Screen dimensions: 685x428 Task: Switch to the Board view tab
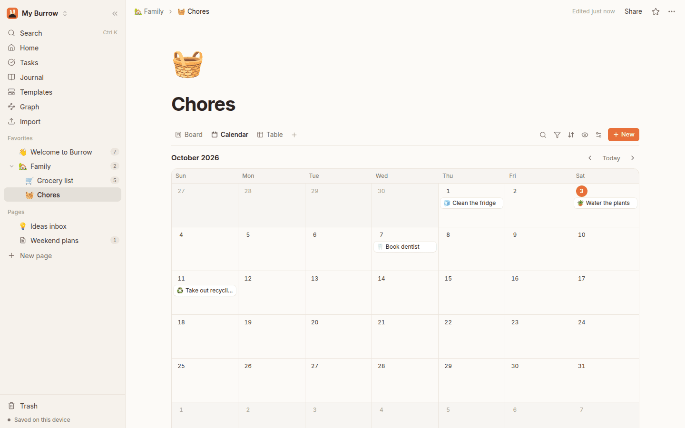point(189,135)
